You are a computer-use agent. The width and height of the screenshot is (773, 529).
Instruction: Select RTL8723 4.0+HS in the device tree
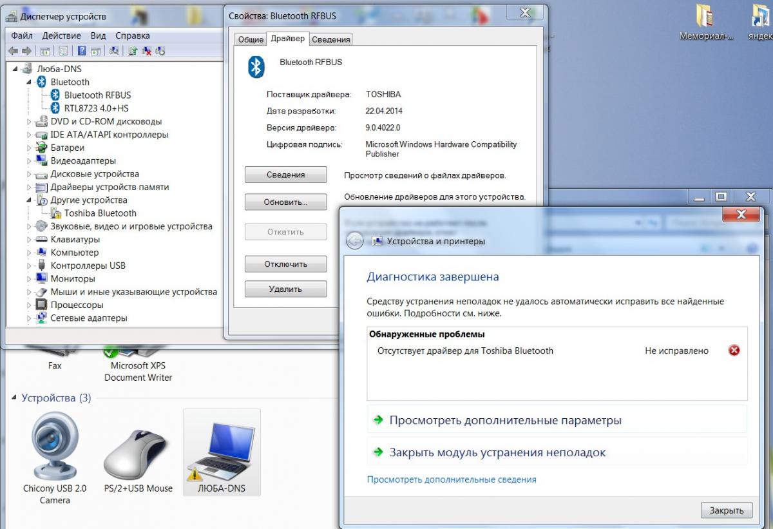[x=96, y=108]
